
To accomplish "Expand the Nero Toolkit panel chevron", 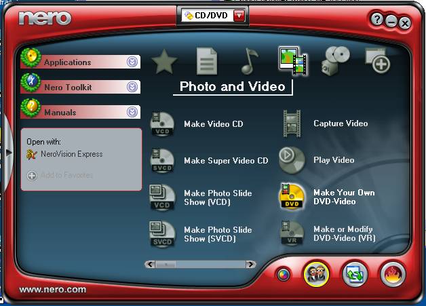I will click(132, 87).
